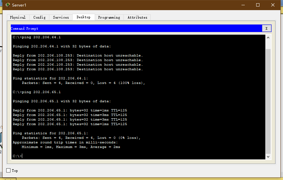
Task: Click 'Pinging 202.206.64.1 with 32 bytes' line
Action: (x=62, y=46)
